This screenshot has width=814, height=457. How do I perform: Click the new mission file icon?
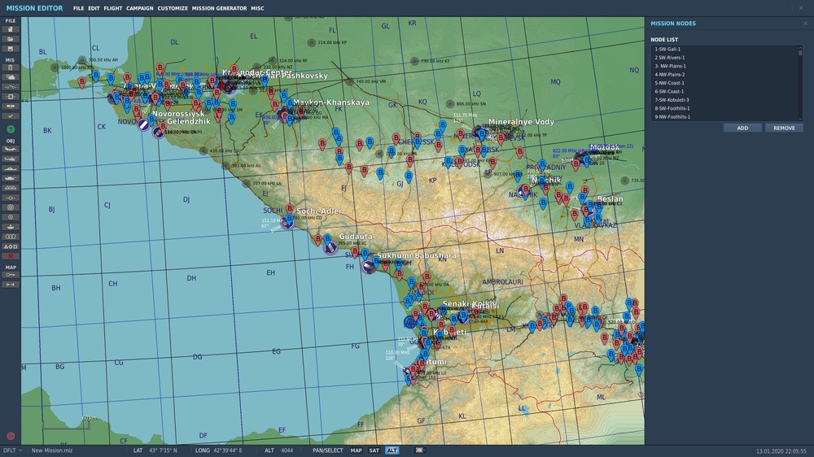[x=11, y=28]
